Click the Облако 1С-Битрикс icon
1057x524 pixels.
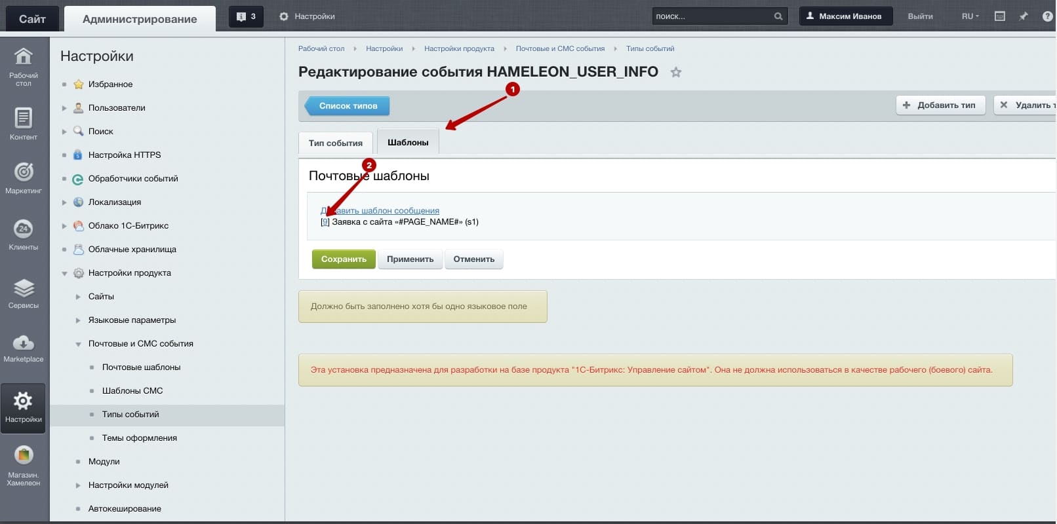click(79, 225)
